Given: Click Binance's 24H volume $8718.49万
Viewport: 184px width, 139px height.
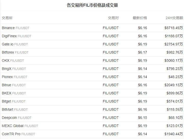Looking at the screenshot, I should [x=174, y=28].
